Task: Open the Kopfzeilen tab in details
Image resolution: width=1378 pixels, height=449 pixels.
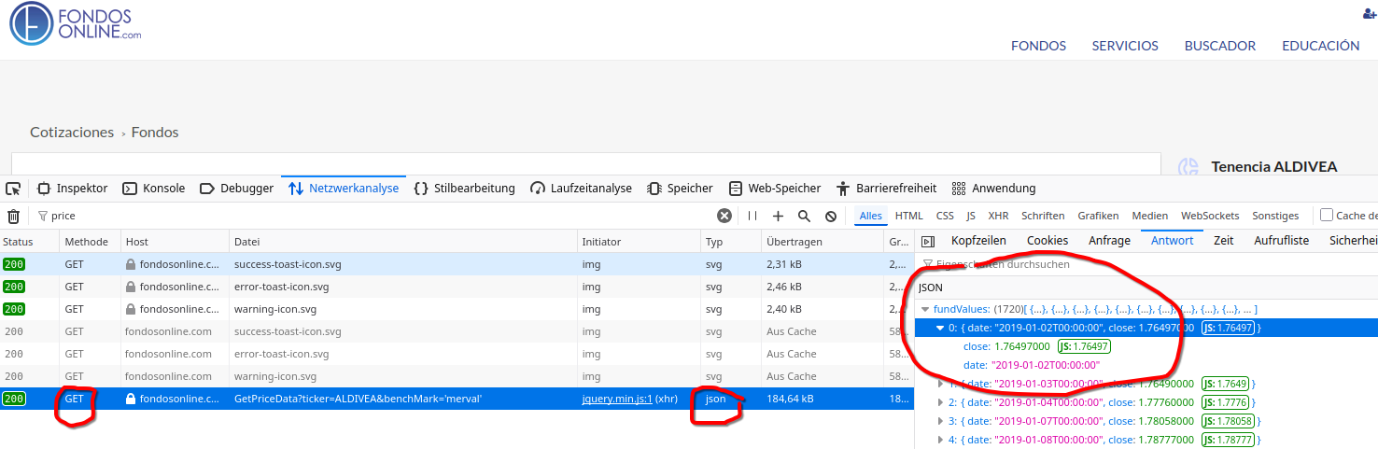Action: [977, 241]
